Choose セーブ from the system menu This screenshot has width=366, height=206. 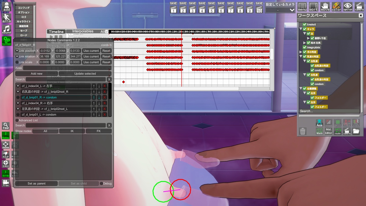[24, 31]
